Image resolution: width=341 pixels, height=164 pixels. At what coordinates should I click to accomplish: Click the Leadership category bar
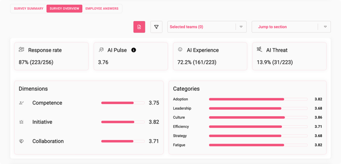(258, 108)
